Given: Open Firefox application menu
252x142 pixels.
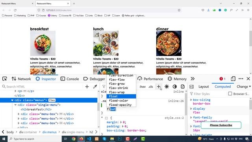Looking at the screenshot, I should (248, 10).
